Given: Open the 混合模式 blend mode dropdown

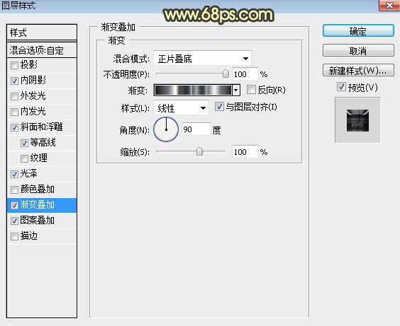Looking at the screenshot, I should pyautogui.click(x=203, y=59).
